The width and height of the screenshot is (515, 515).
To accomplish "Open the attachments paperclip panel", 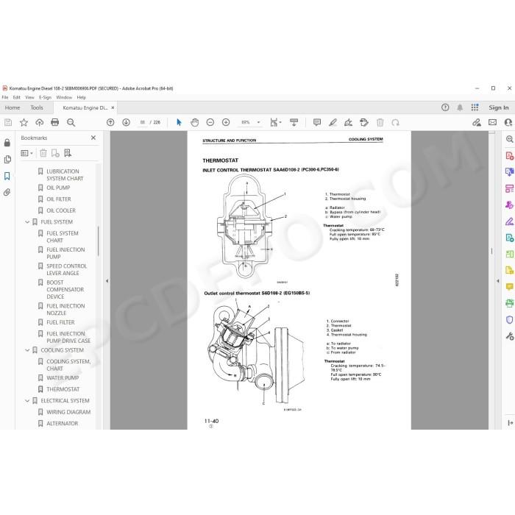I will tap(7, 192).
